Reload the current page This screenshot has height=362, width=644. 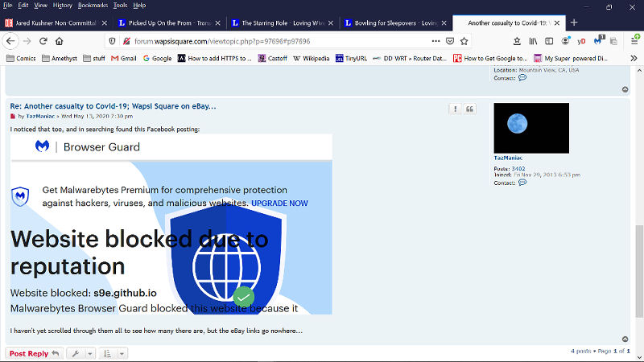coord(43,41)
